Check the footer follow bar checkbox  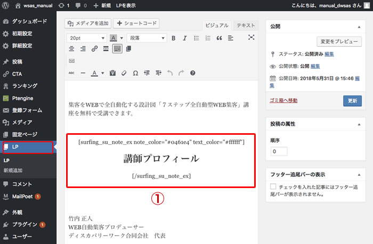273,186
